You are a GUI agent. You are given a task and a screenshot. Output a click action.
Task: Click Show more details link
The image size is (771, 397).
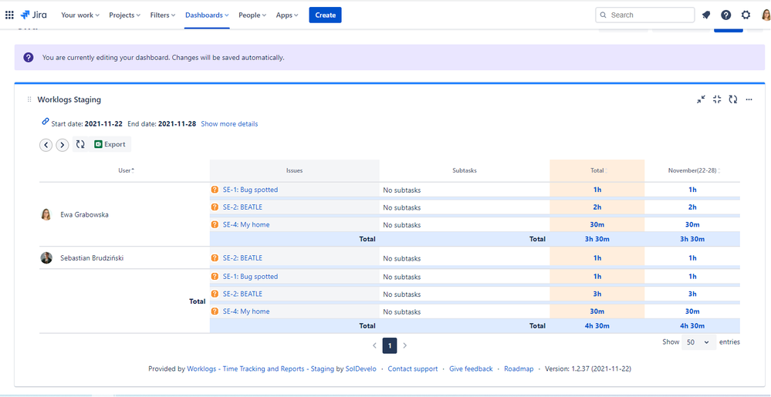tap(229, 124)
